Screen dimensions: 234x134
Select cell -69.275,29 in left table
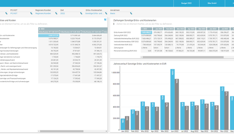[49, 81]
